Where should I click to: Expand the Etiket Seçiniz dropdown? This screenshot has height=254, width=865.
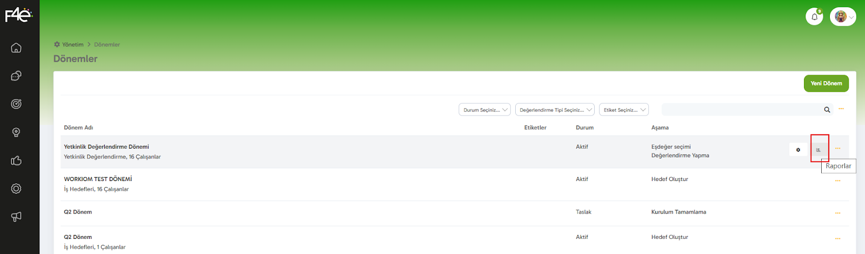point(623,110)
